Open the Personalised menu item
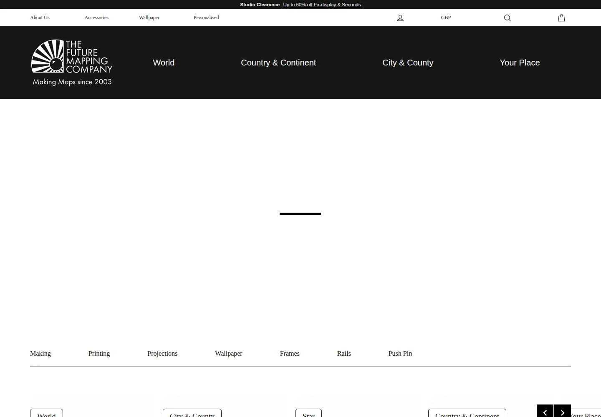This screenshot has width=601, height=417. (206, 18)
